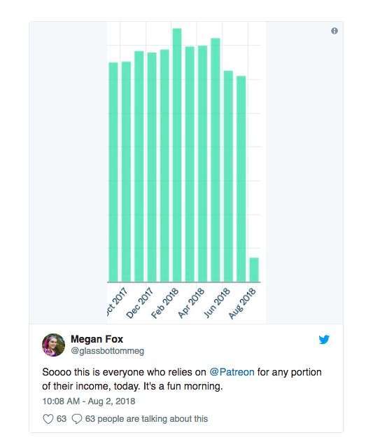Click the short Aug 2018 bar
The height and width of the screenshot is (447, 380).
(254, 270)
